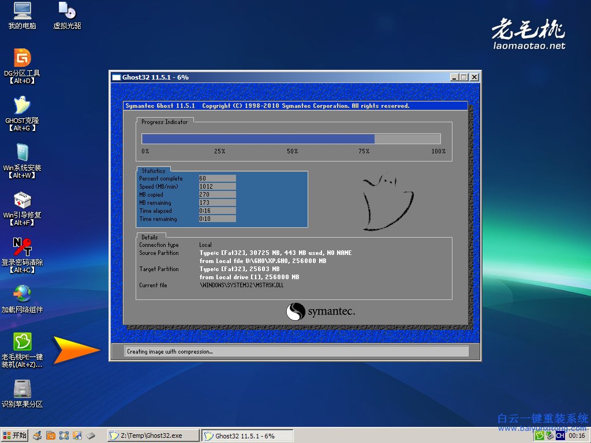Open the Win系统安装 desktop shortcut
The image size is (591, 443).
click(x=22, y=153)
